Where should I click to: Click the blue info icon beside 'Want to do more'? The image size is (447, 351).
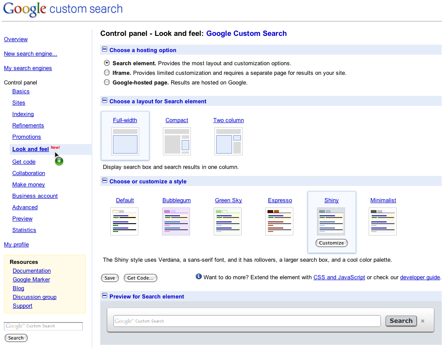tap(199, 276)
